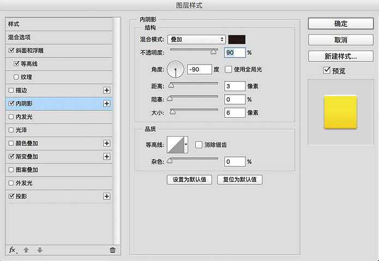Click the 设置为默认值 button

[x=189, y=180]
